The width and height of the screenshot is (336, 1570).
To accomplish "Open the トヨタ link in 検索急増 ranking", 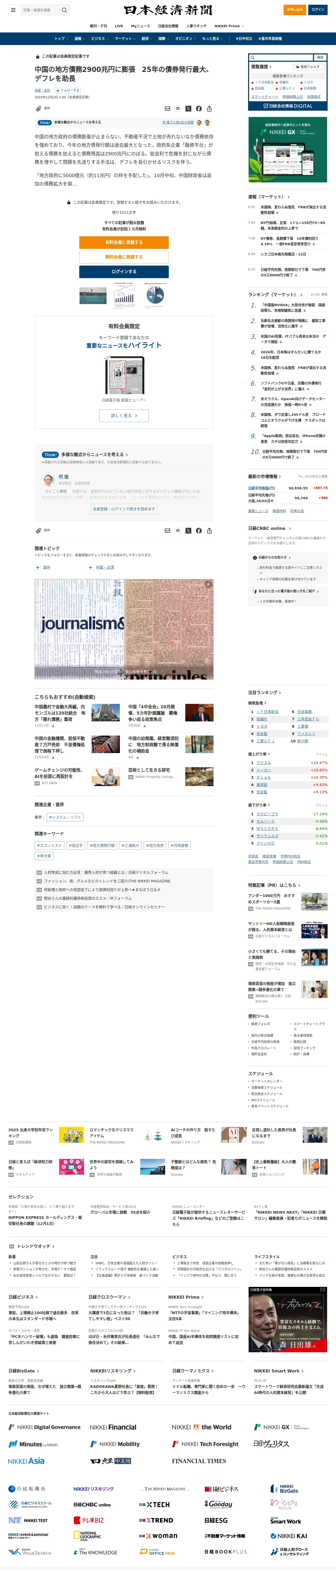I will coord(262,726).
